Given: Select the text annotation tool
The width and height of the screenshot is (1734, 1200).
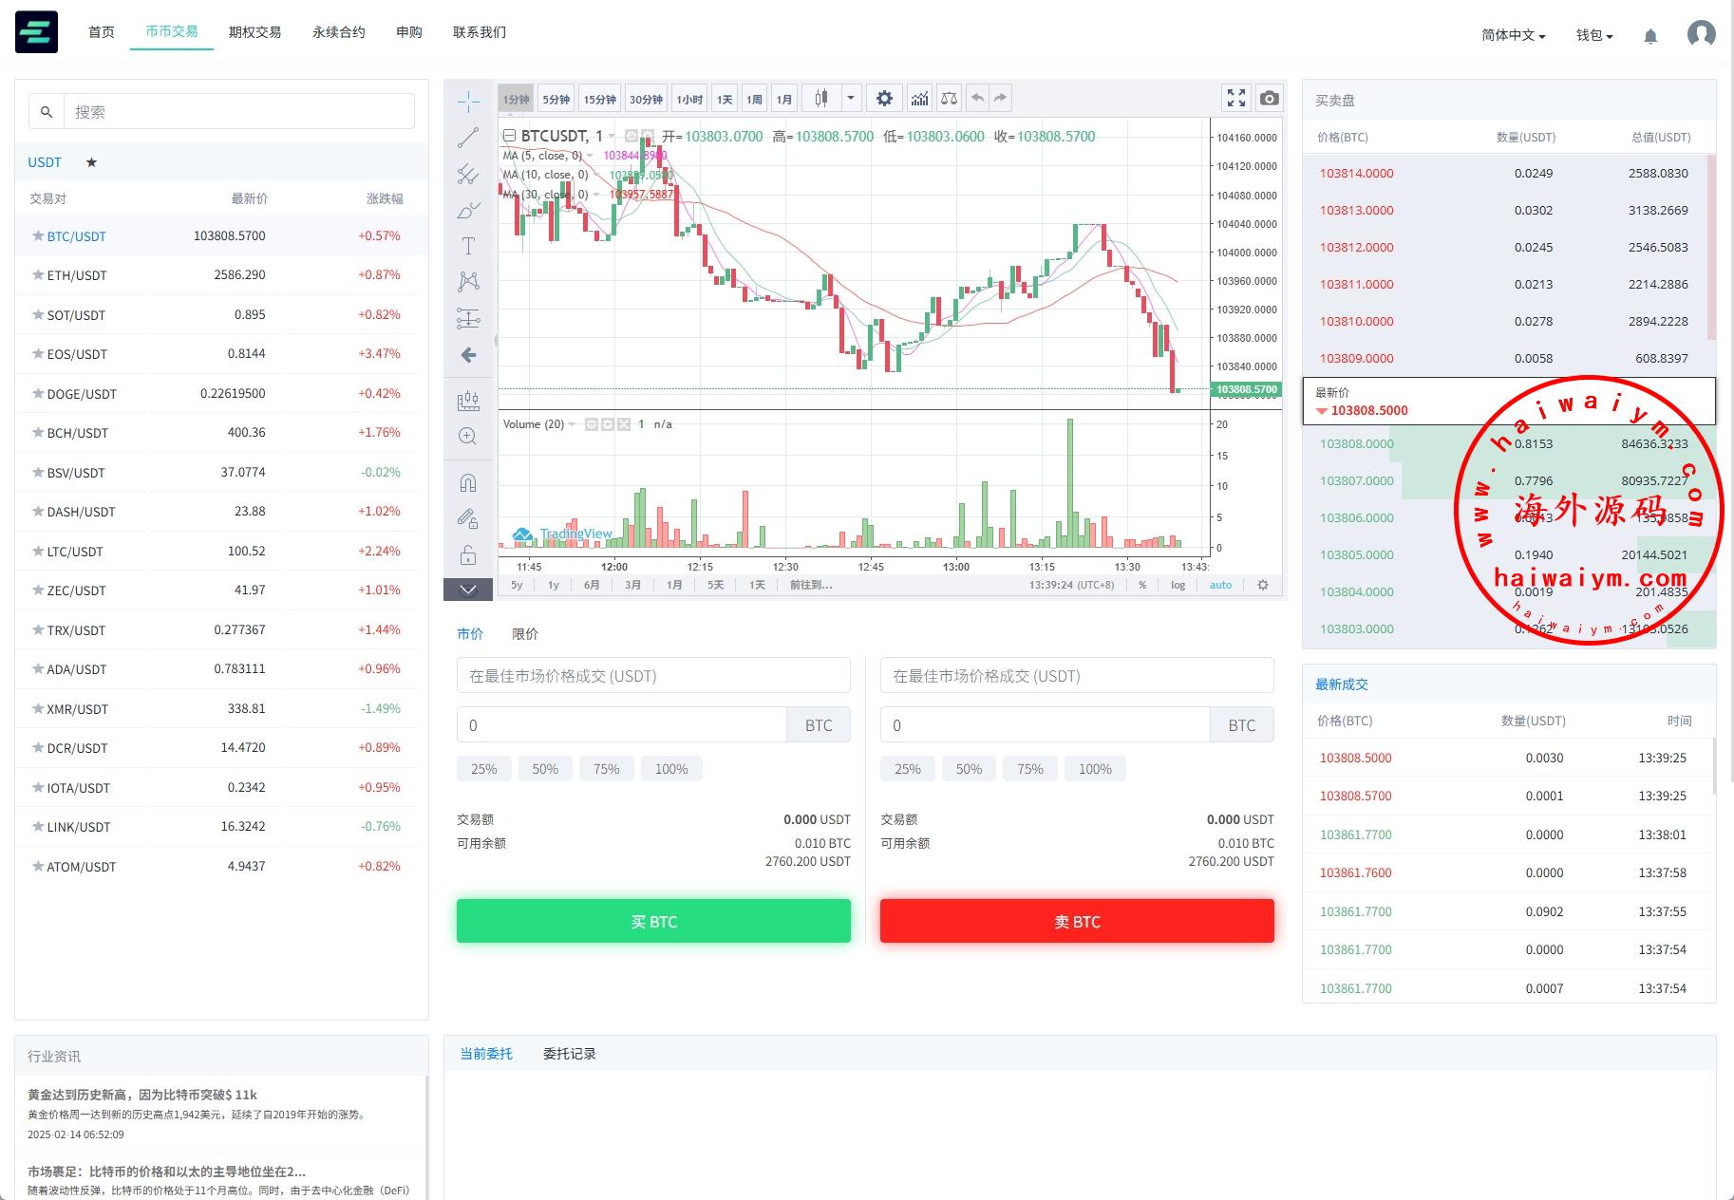Looking at the screenshot, I should pos(468,247).
